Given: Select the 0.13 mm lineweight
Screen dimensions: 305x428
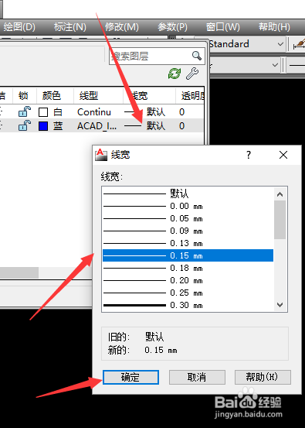Looking at the screenshot, I should (188, 243).
